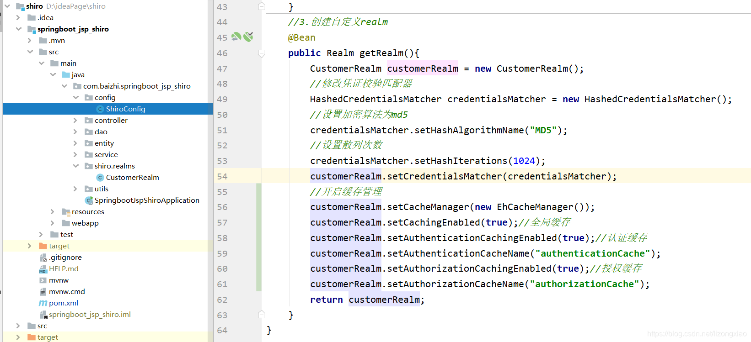Click the blue java source folder icon
The height and width of the screenshot is (342, 751).
click(66, 75)
